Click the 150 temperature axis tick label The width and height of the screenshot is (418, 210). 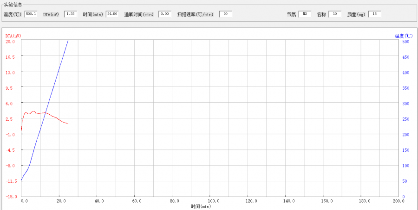click(405, 150)
